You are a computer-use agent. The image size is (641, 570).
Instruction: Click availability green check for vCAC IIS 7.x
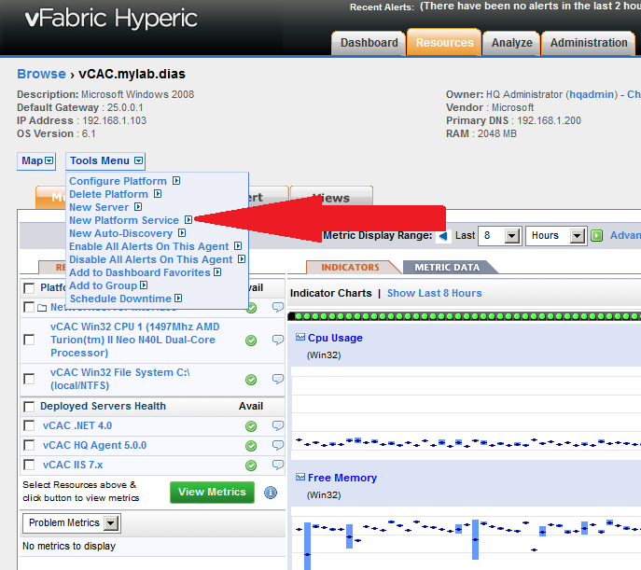coord(251,466)
